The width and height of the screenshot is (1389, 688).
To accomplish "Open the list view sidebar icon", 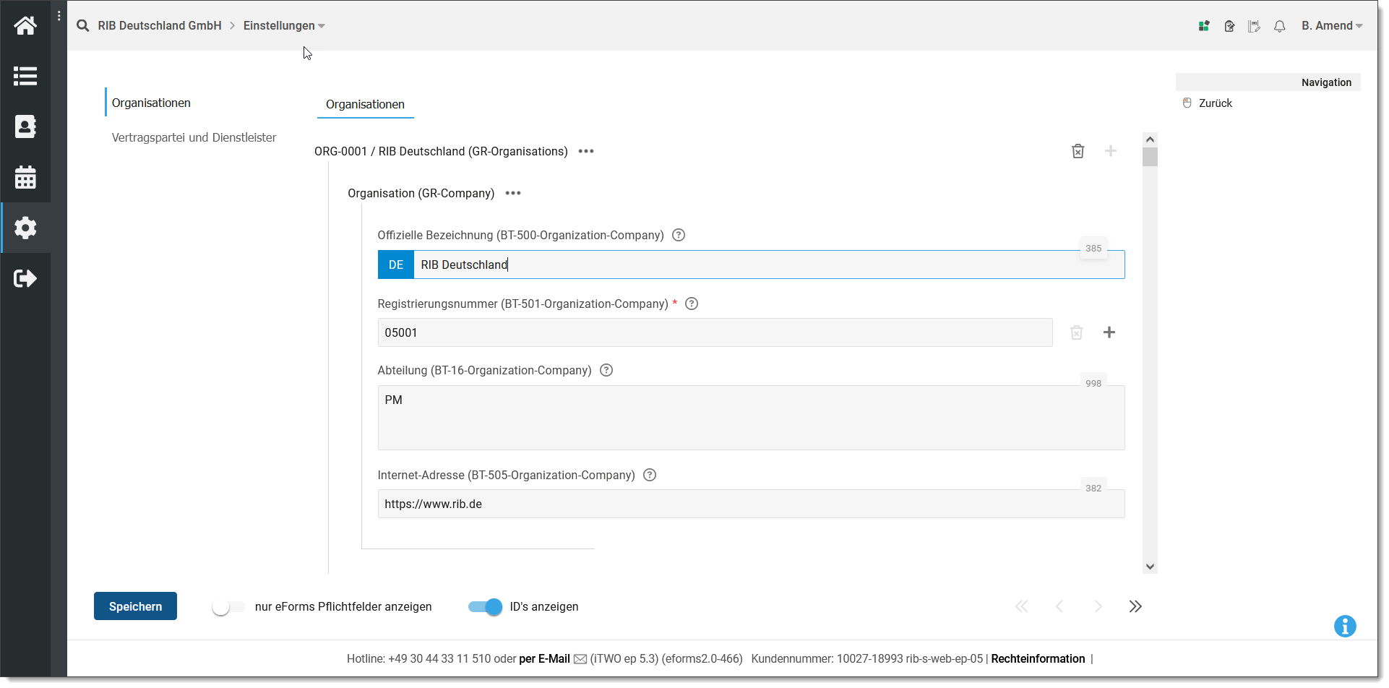I will [x=25, y=77].
